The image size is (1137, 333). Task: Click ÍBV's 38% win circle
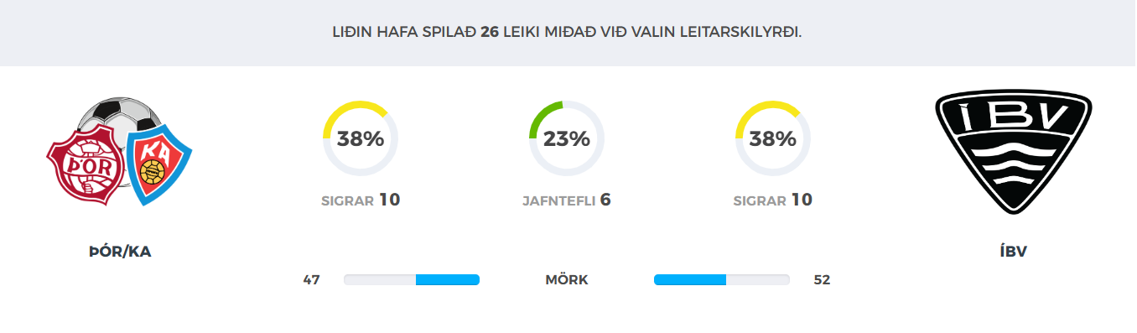pos(773,138)
